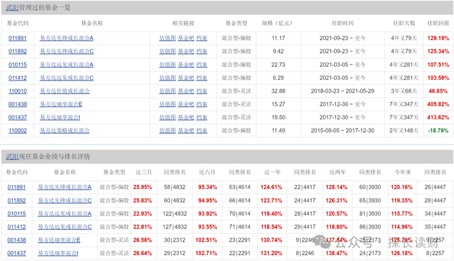Open 易方达瑞享混合E in the performance table

[x=59, y=240]
